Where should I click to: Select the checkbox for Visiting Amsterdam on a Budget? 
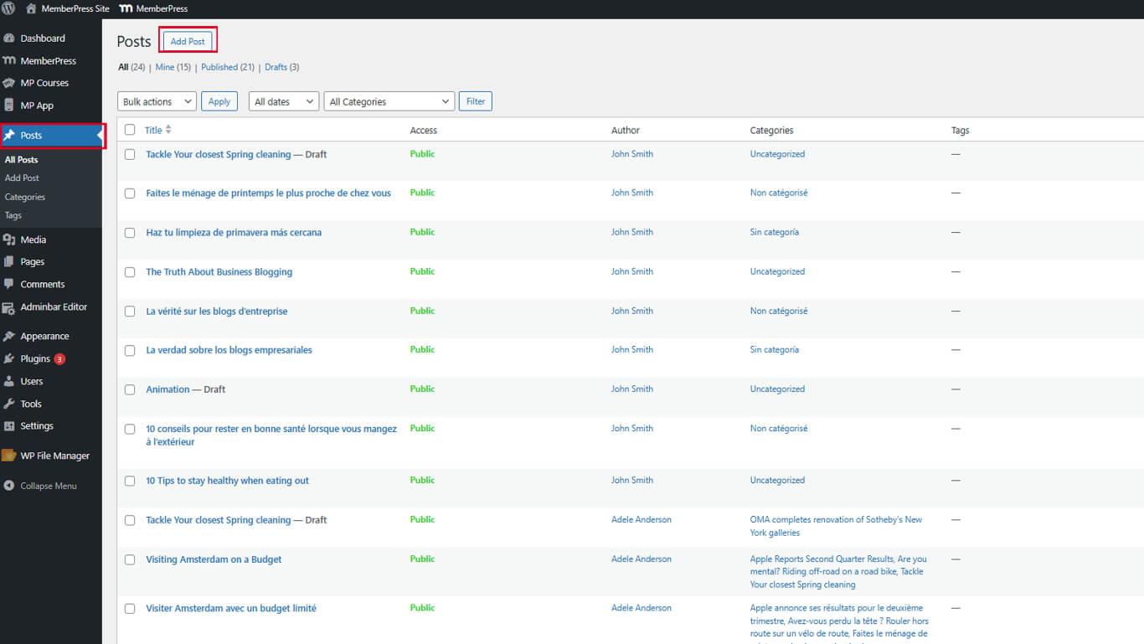point(129,559)
